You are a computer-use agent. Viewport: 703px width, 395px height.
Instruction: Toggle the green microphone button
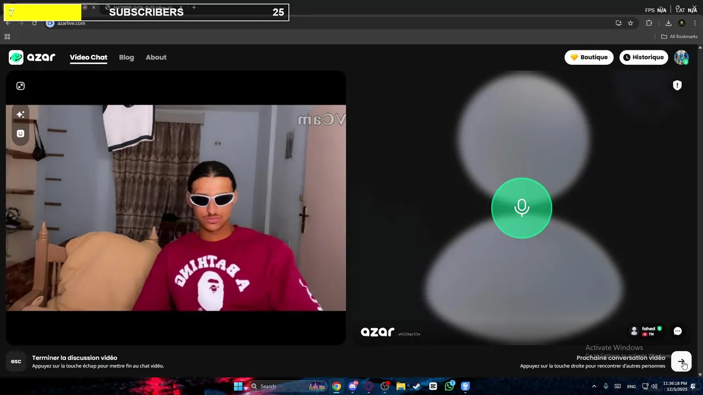tap(521, 208)
